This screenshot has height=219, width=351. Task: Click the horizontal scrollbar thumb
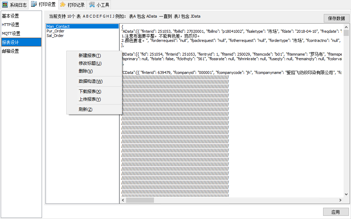pyautogui.click(x=140, y=200)
